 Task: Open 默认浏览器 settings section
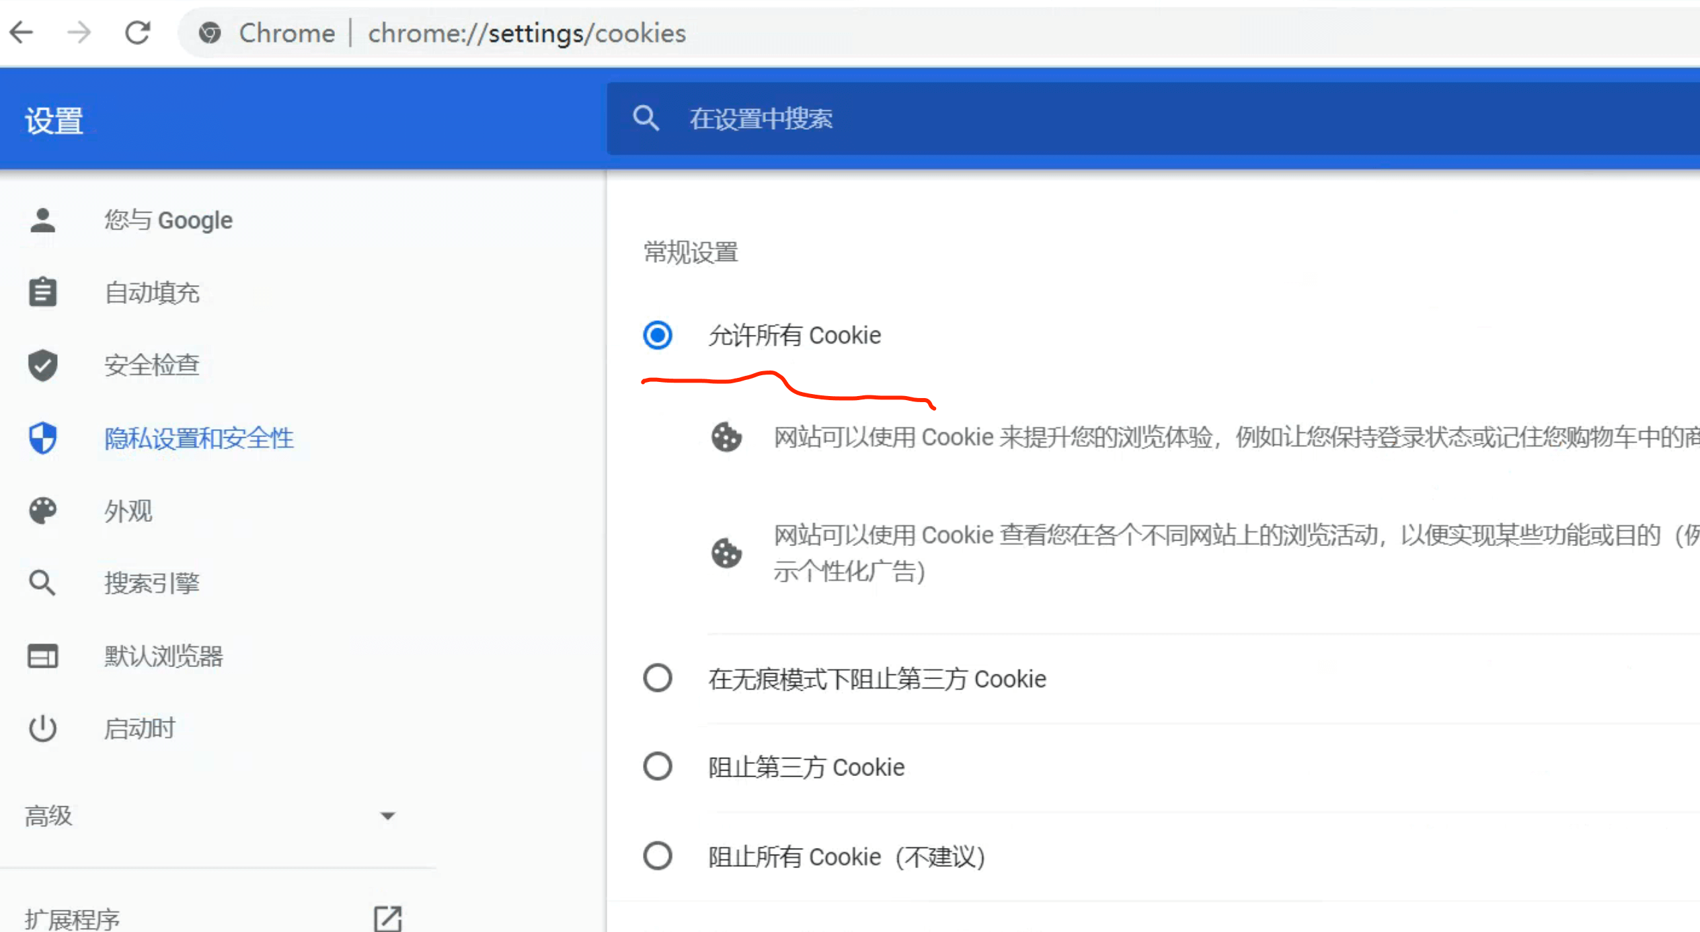[163, 656]
